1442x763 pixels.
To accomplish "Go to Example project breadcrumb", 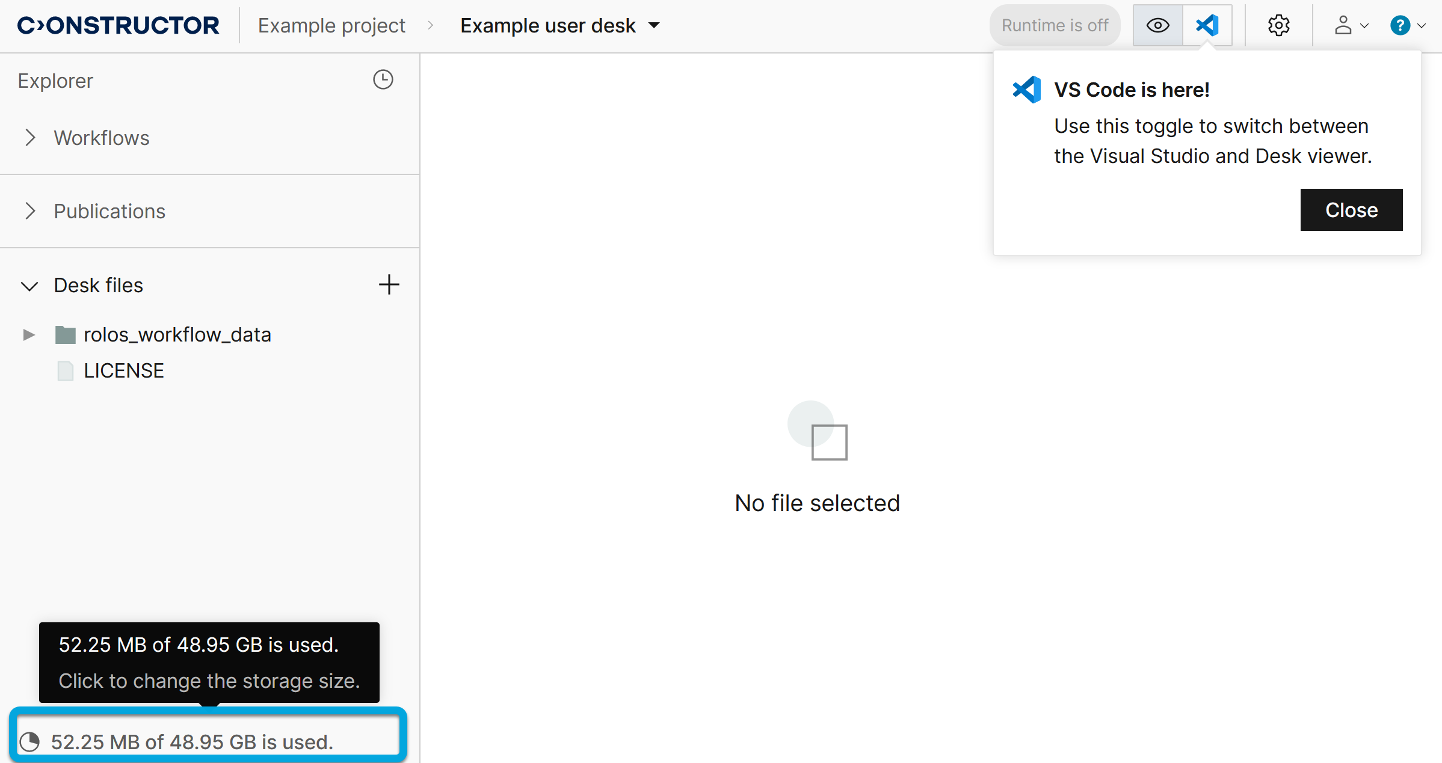I will (x=331, y=26).
